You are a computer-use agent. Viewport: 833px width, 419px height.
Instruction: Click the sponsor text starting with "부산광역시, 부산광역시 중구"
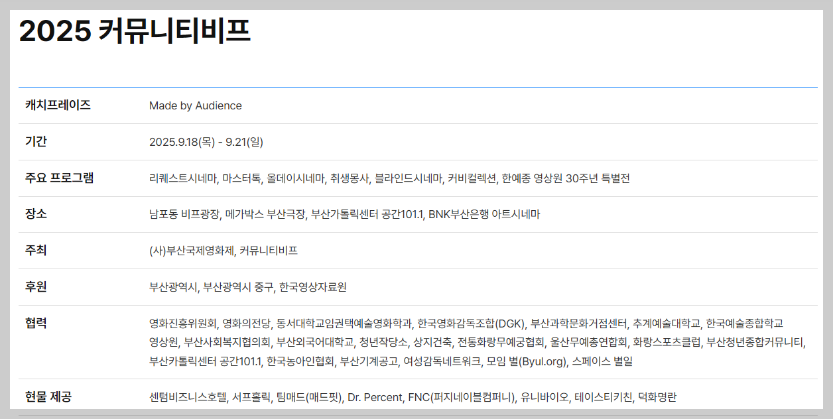(x=248, y=288)
